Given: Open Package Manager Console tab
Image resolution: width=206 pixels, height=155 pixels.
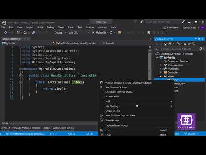Looking at the screenshot, I should point(27,128).
